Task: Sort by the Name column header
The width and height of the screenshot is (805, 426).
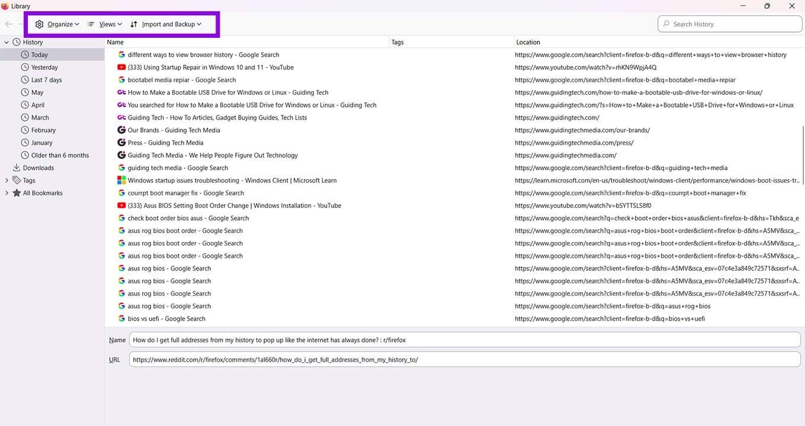Action: [247, 42]
